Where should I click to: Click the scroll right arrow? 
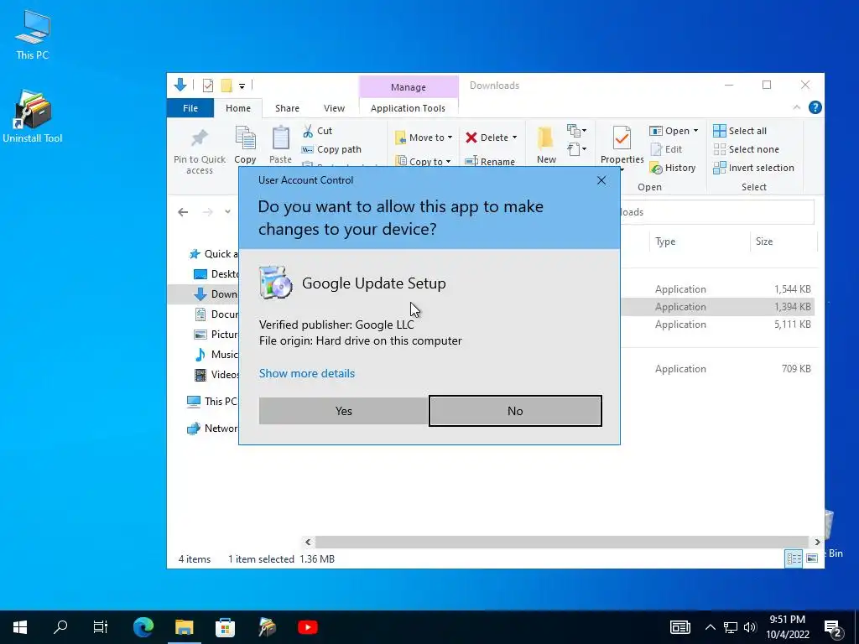click(817, 543)
